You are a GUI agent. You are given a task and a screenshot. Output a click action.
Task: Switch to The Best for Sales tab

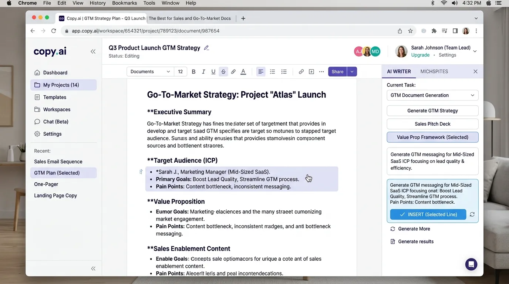190,18
